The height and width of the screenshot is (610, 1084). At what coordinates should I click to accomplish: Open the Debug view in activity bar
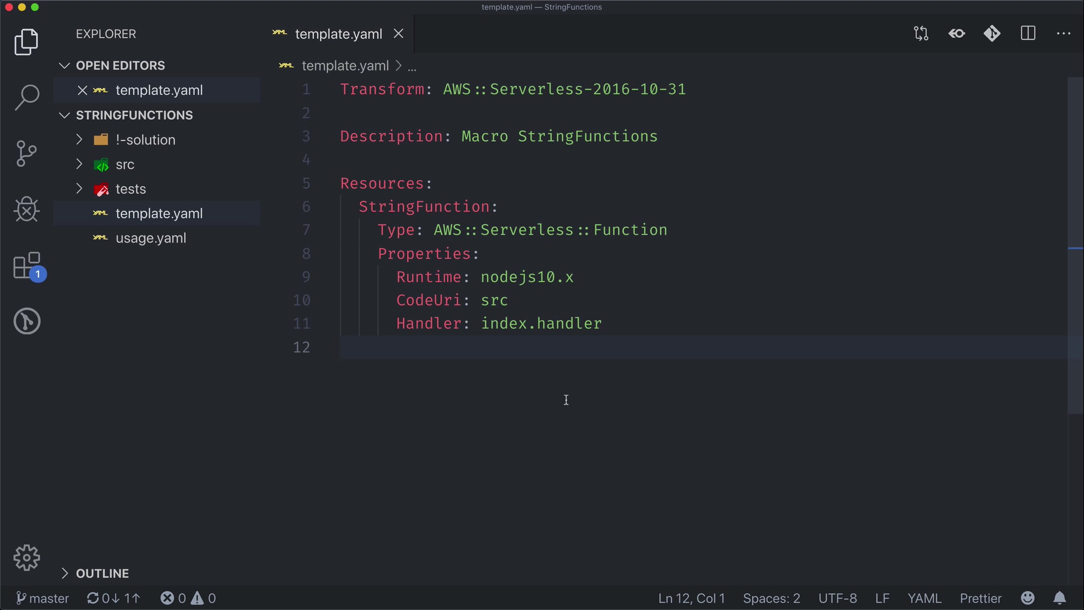click(27, 210)
